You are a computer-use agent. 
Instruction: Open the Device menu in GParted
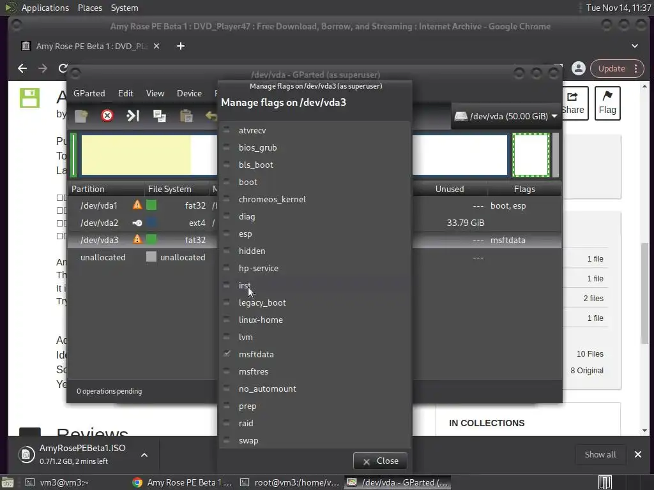(189, 93)
